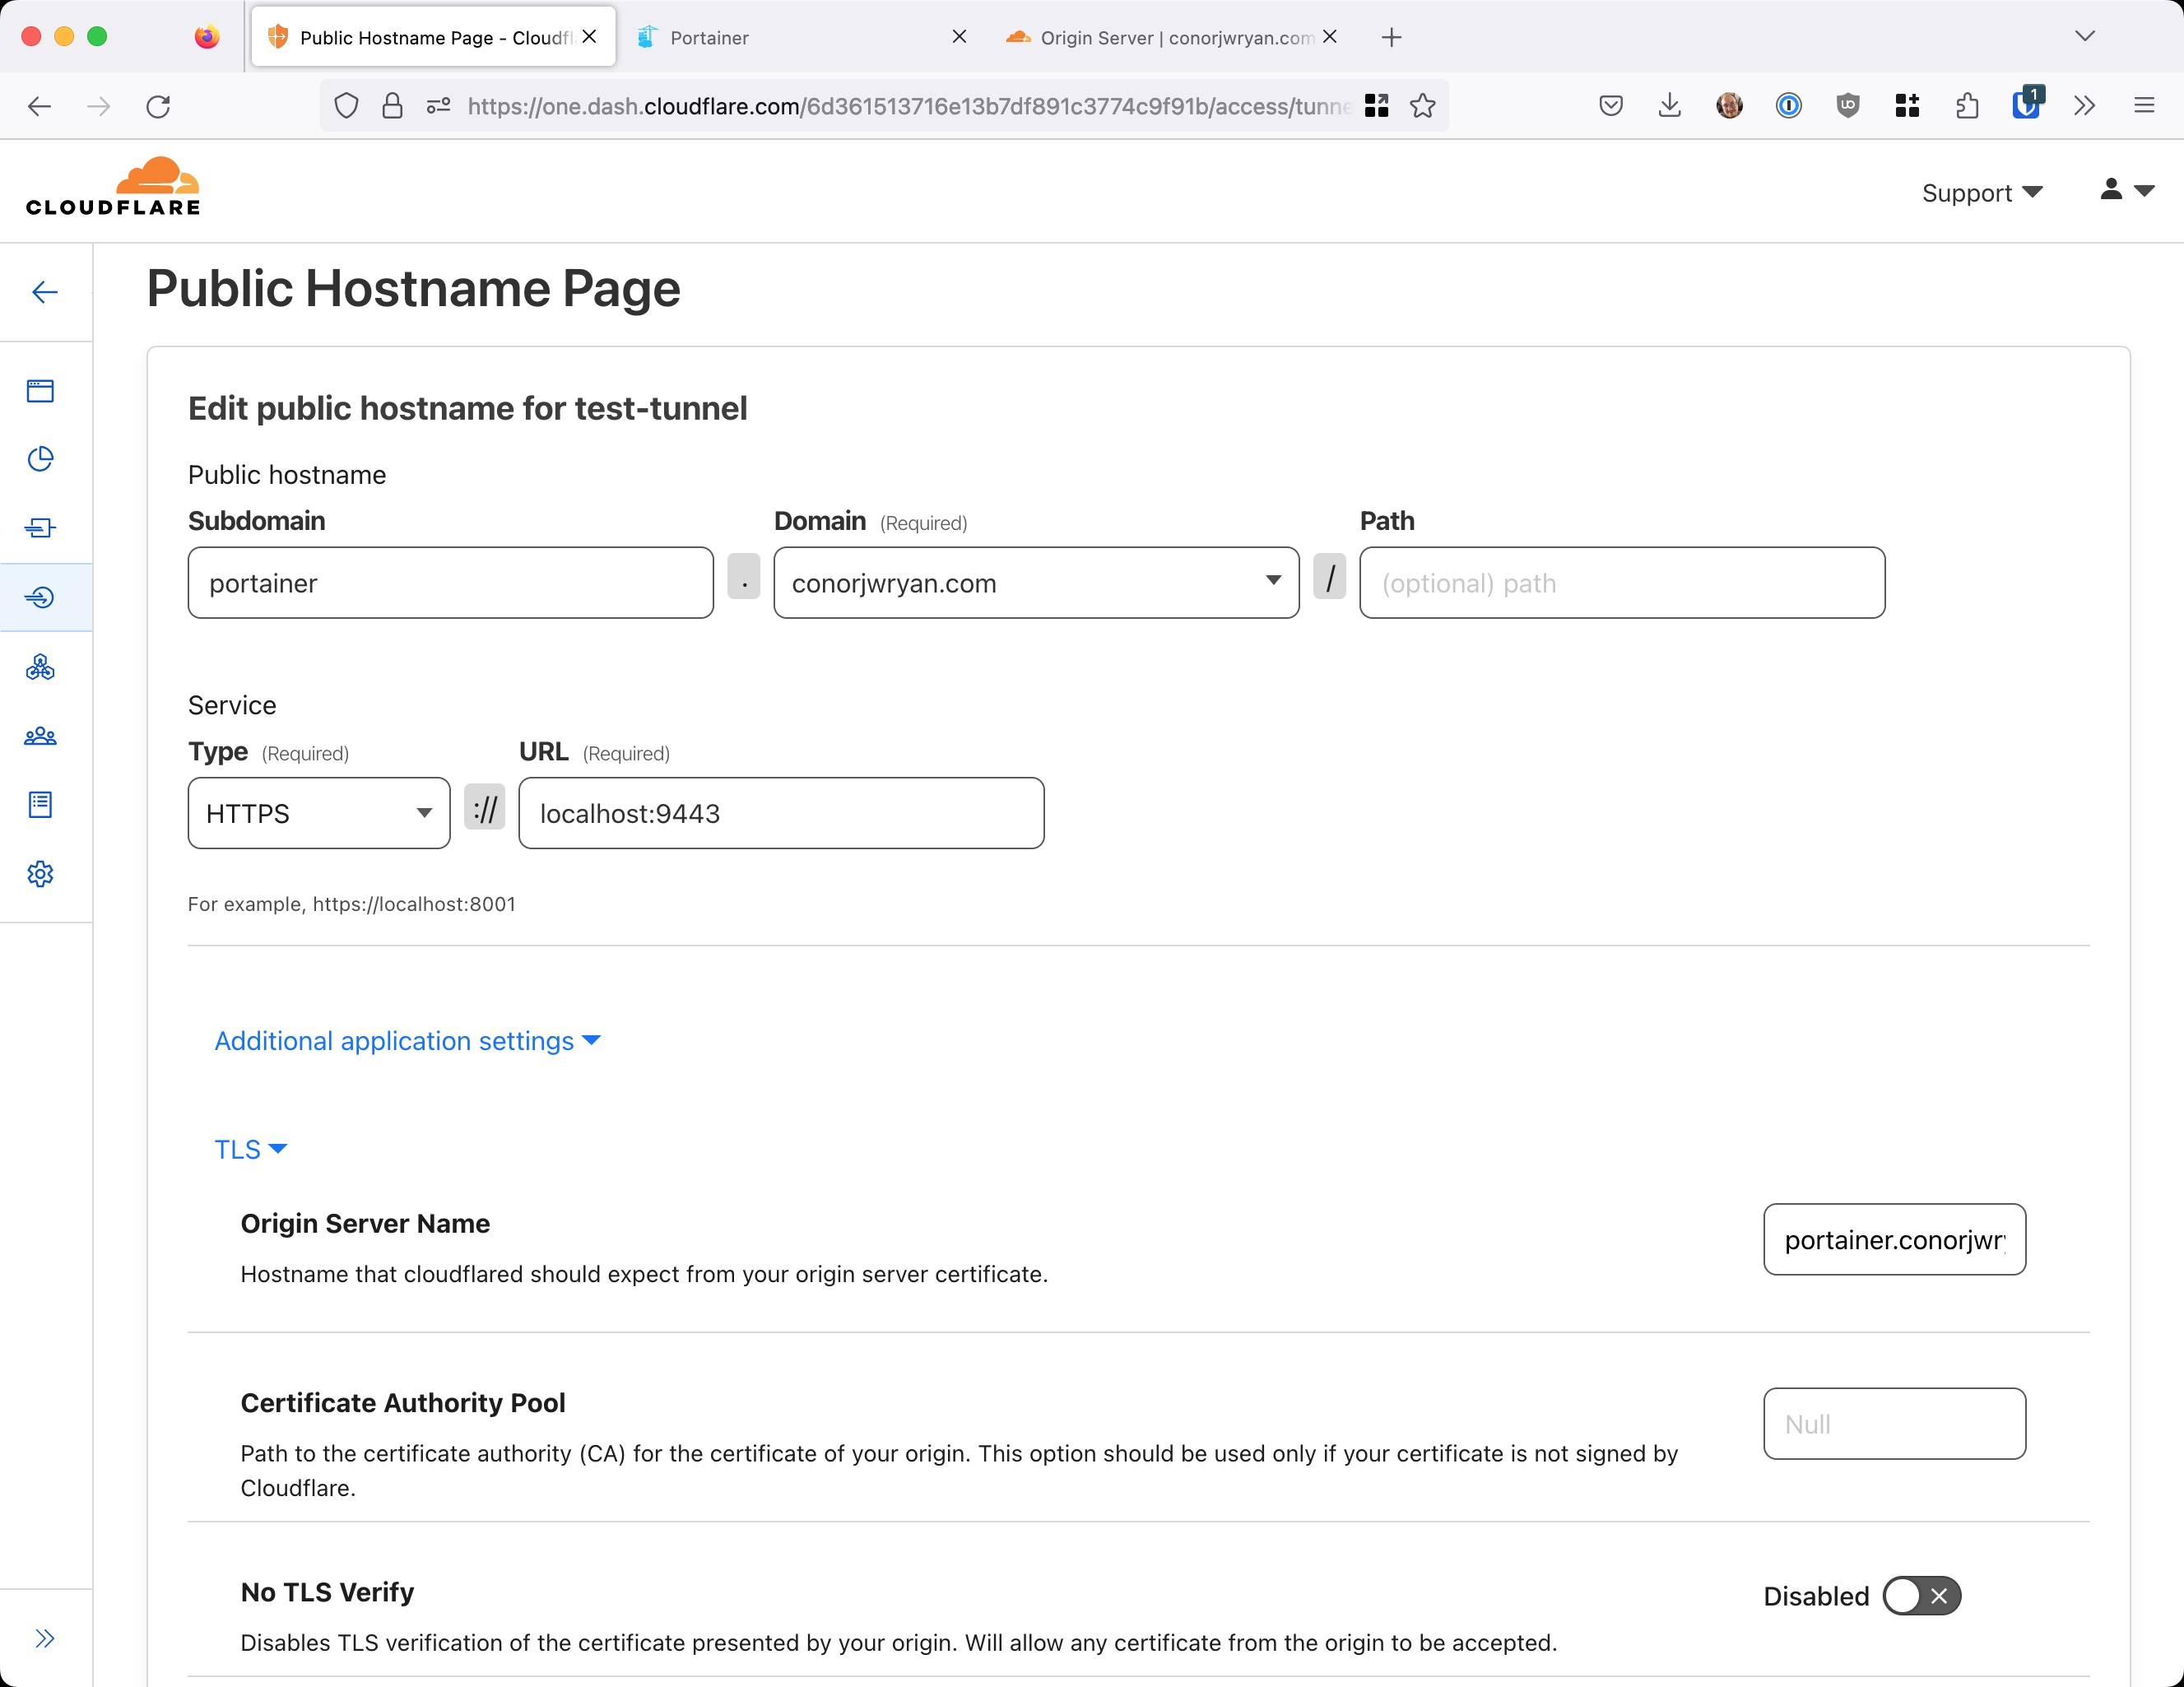Screen dimensions: 2184x1687
Task: Click the Origin Server Name input
Action: pos(1895,1239)
